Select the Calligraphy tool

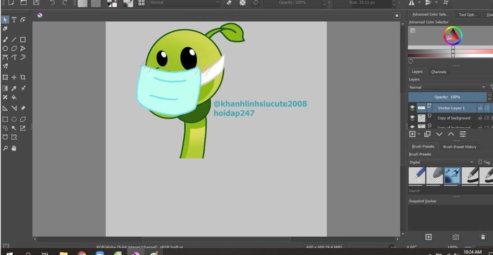pyautogui.click(x=5, y=28)
